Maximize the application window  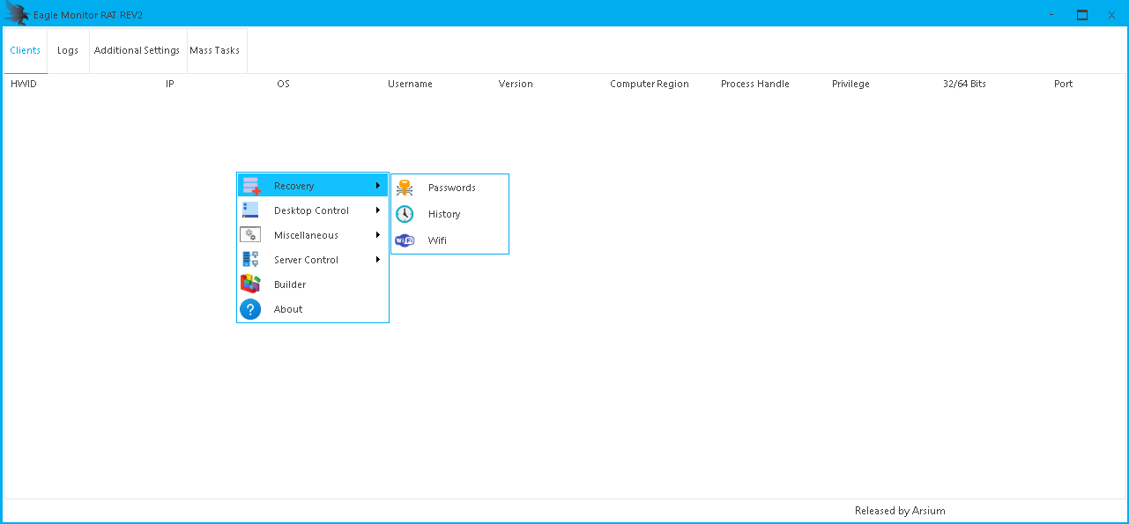[1081, 14]
